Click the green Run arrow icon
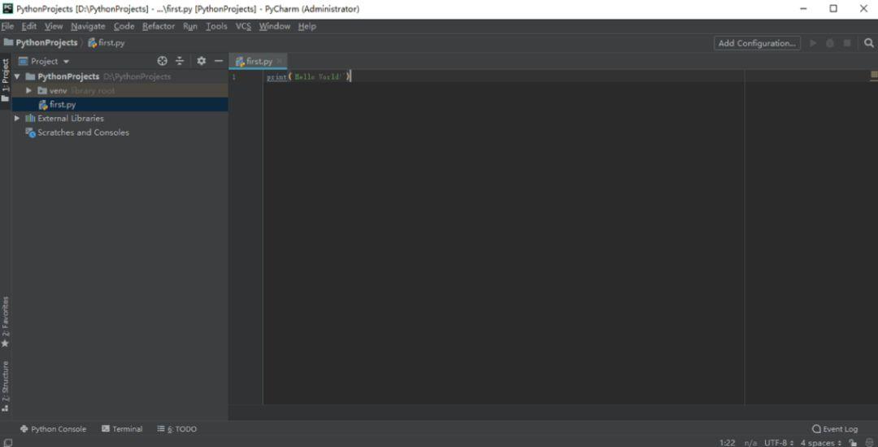878x447 pixels. point(813,43)
